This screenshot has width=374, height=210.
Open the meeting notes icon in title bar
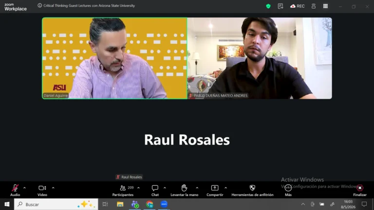click(x=280, y=6)
